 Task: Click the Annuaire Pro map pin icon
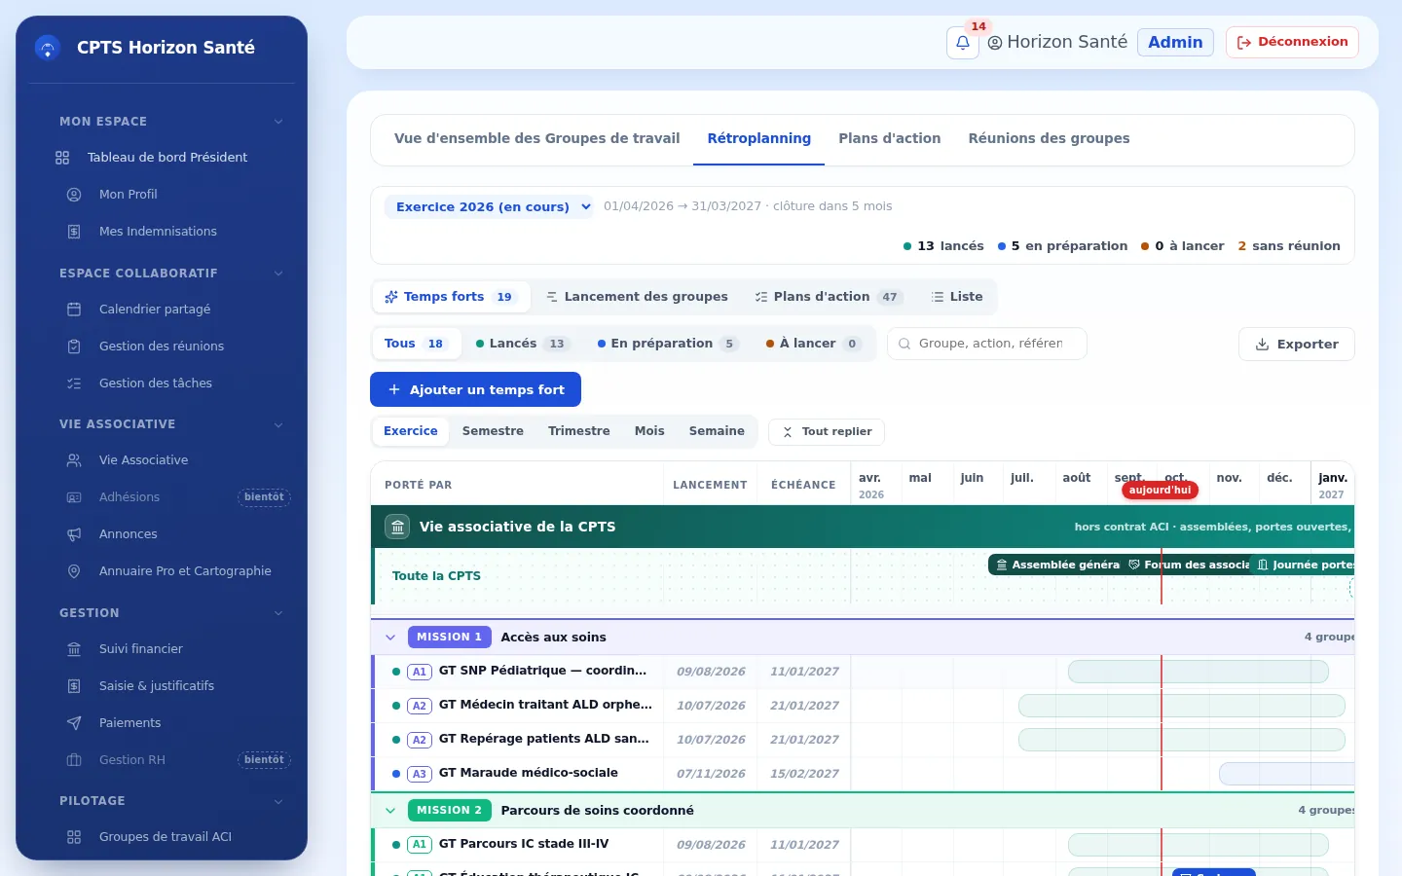click(74, 571)
